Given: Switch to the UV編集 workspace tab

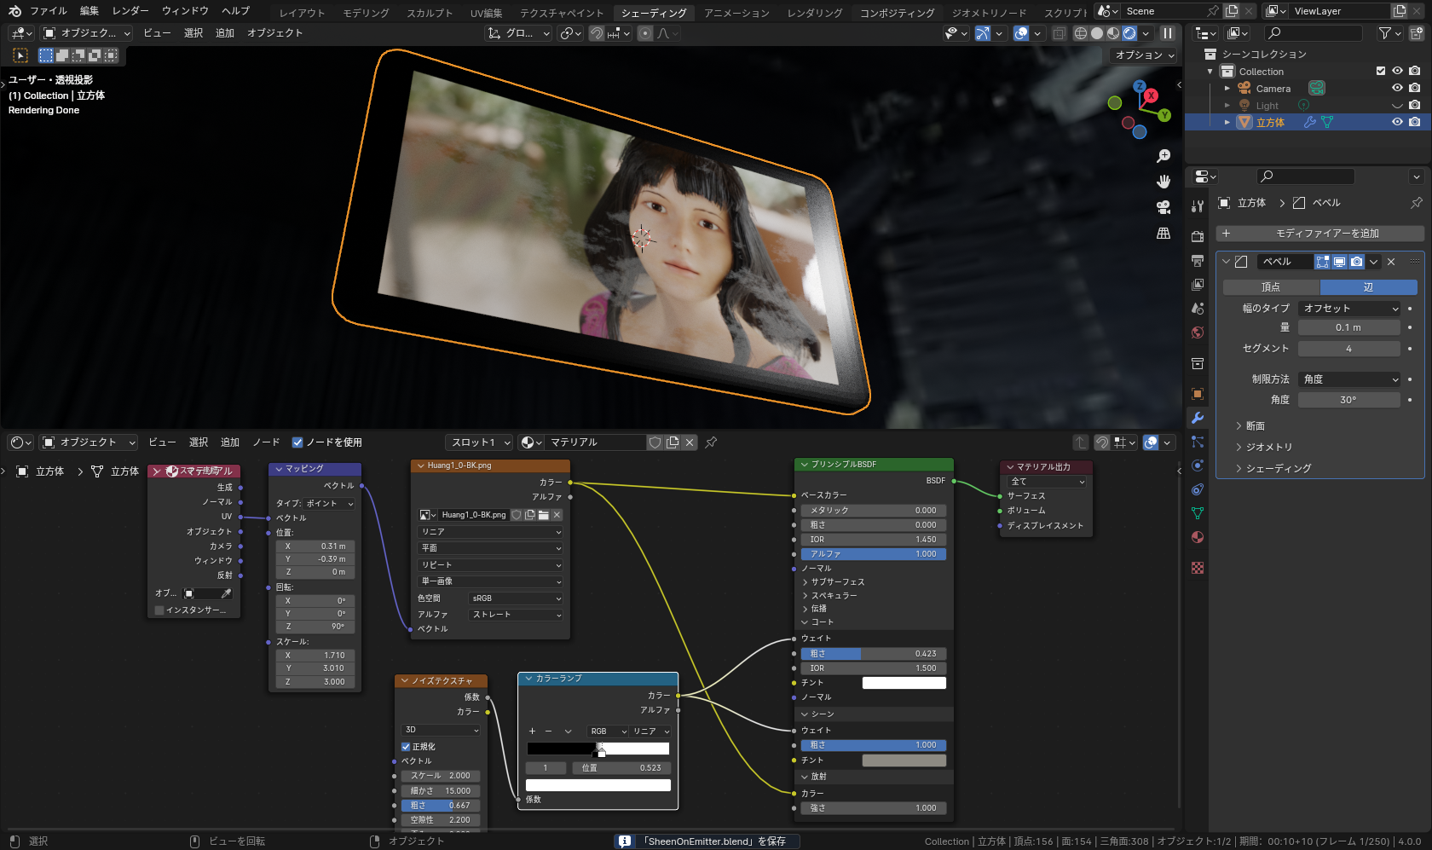Looking at the screenshot, I should (486, 13).
